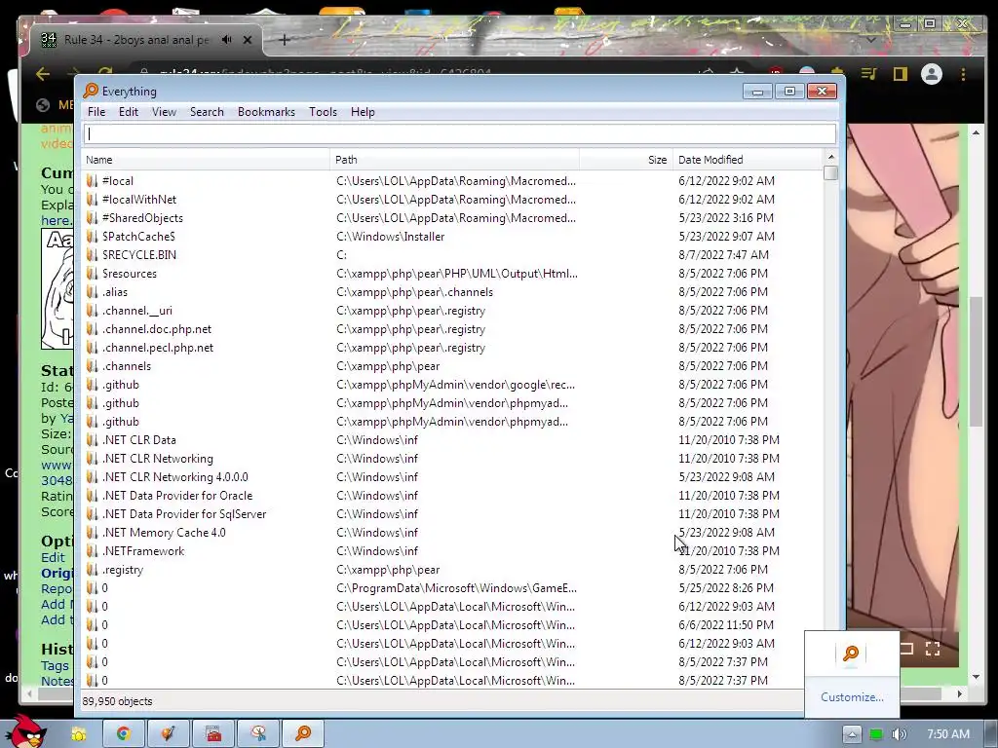This screenshot has width=998, height=748.
Task: Select the .NET CLR Networking 4.0.0.0 row
Action: click(x=452, y=477)
